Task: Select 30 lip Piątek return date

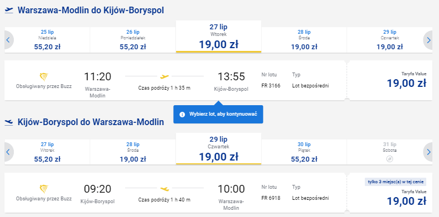Action: point(304,152)
